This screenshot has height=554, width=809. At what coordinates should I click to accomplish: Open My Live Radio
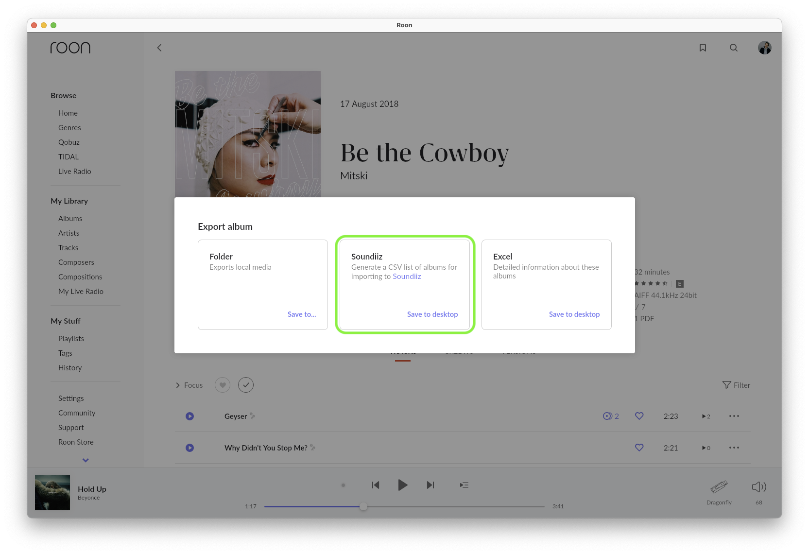coord(81,291)
